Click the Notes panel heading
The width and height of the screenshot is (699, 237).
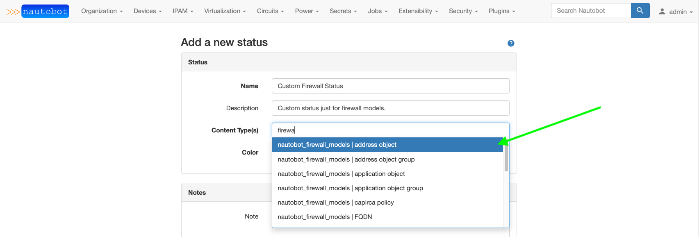pyautogui.click(x=197, y=193)
